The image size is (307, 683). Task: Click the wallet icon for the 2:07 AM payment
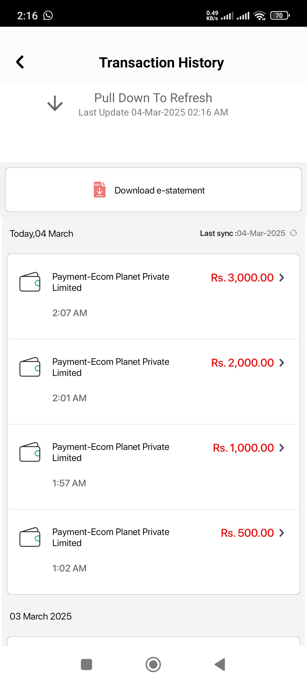click(x=30, y=282)
